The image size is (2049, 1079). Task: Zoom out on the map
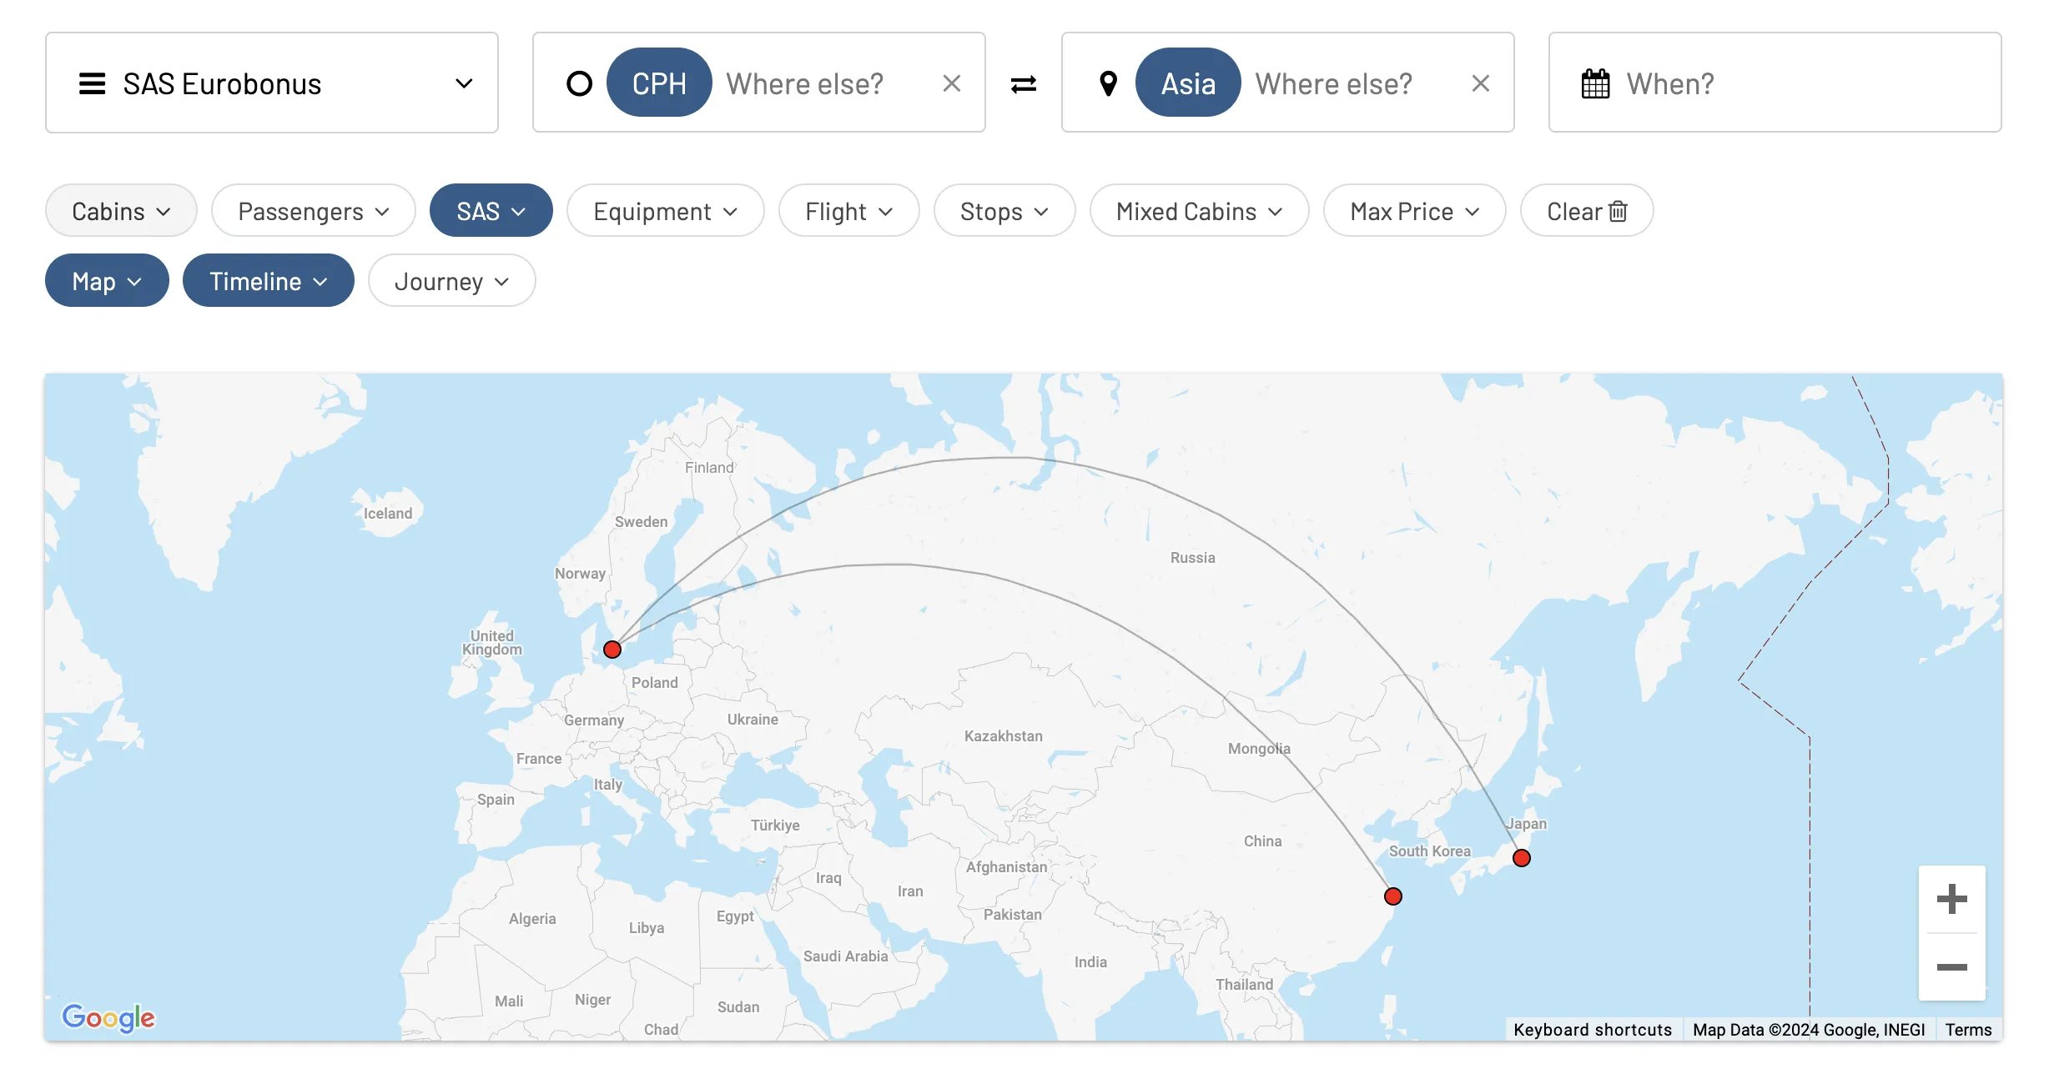click(x=1951, y=967)
